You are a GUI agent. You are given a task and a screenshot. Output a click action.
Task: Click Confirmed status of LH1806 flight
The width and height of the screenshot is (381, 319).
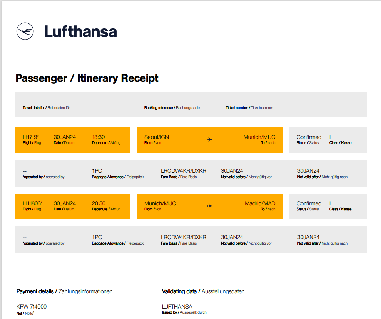[x=309, y=203]
